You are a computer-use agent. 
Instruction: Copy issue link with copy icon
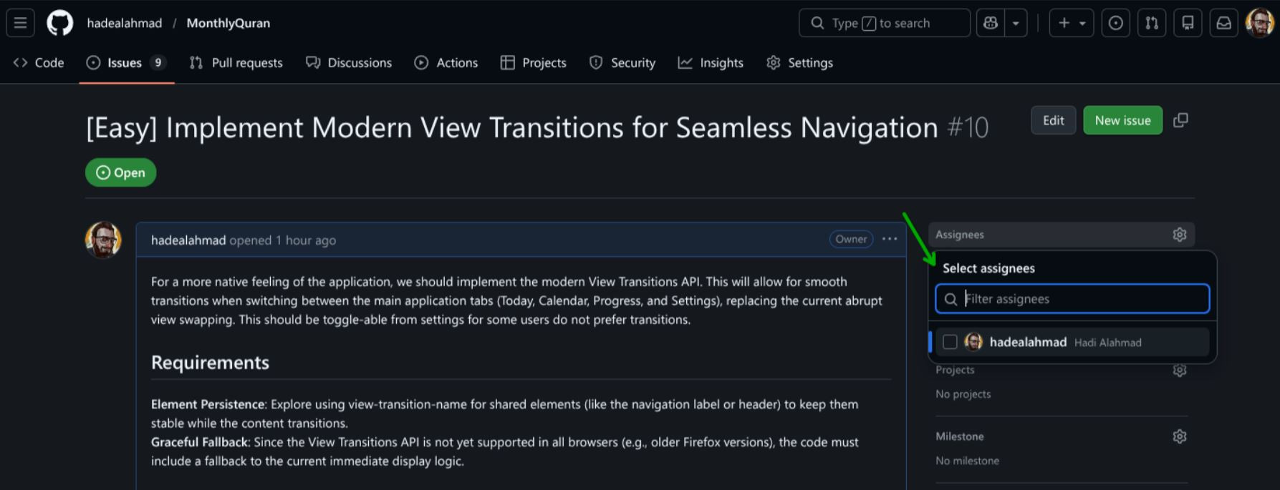tap(1180, 120)
